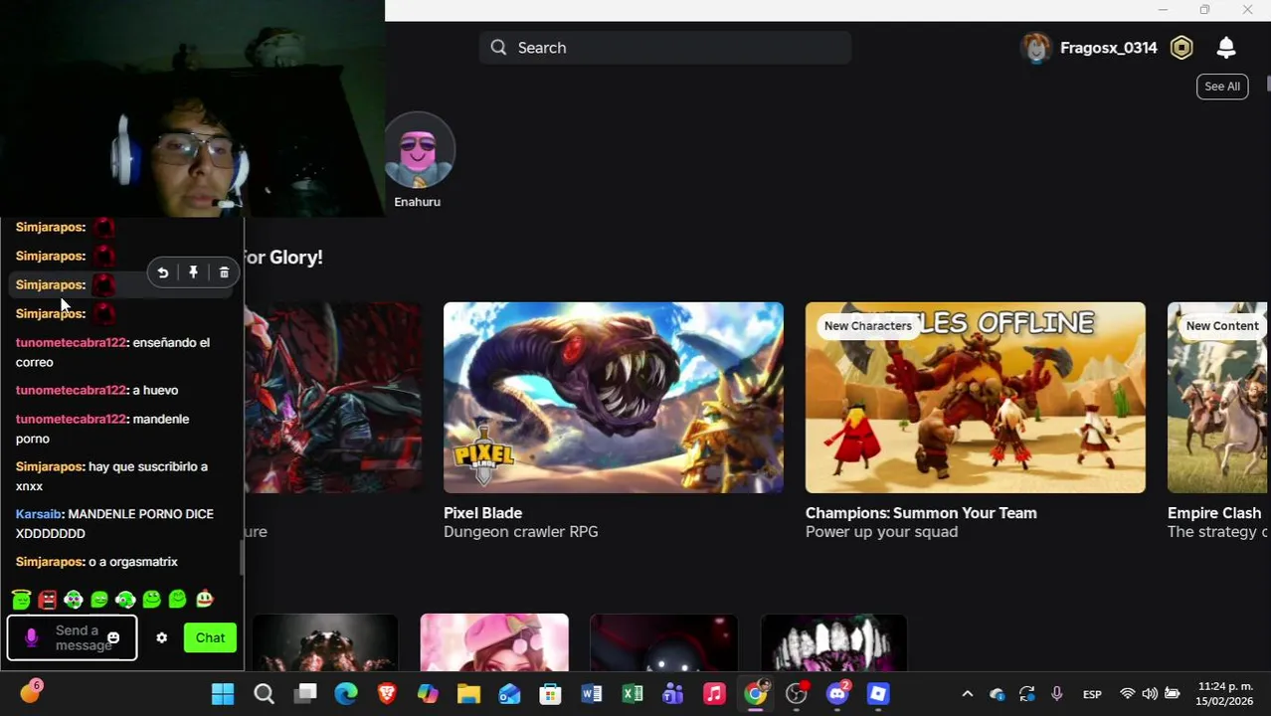Select the last duck-like emote

(204, 600)
